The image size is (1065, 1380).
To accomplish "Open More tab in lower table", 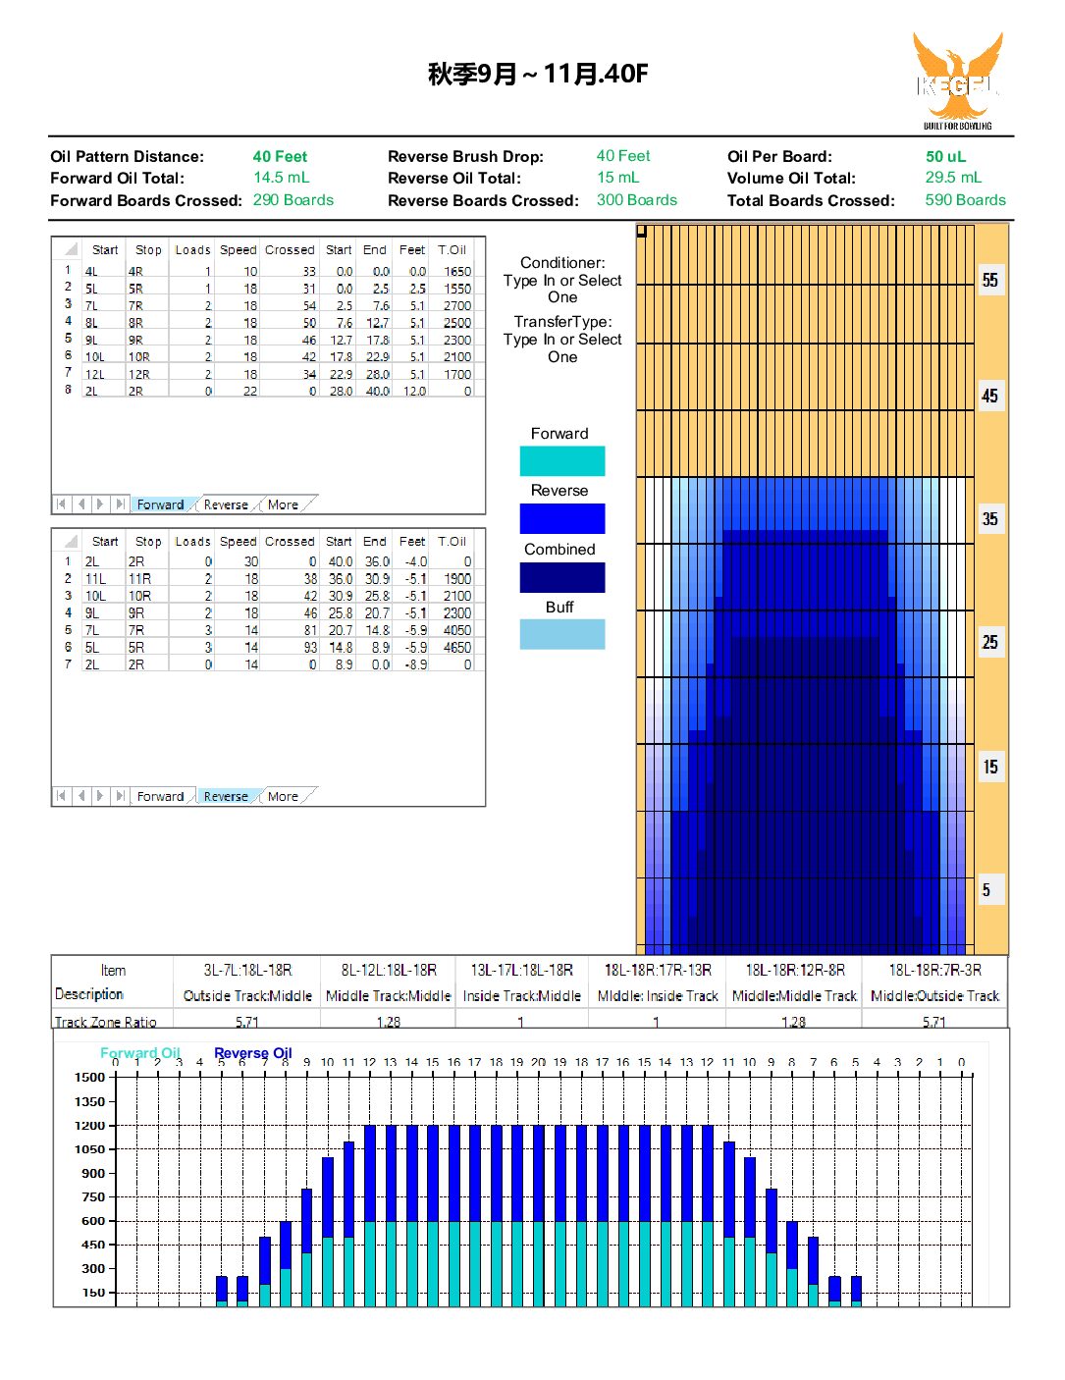I will (x=283, y=796).
